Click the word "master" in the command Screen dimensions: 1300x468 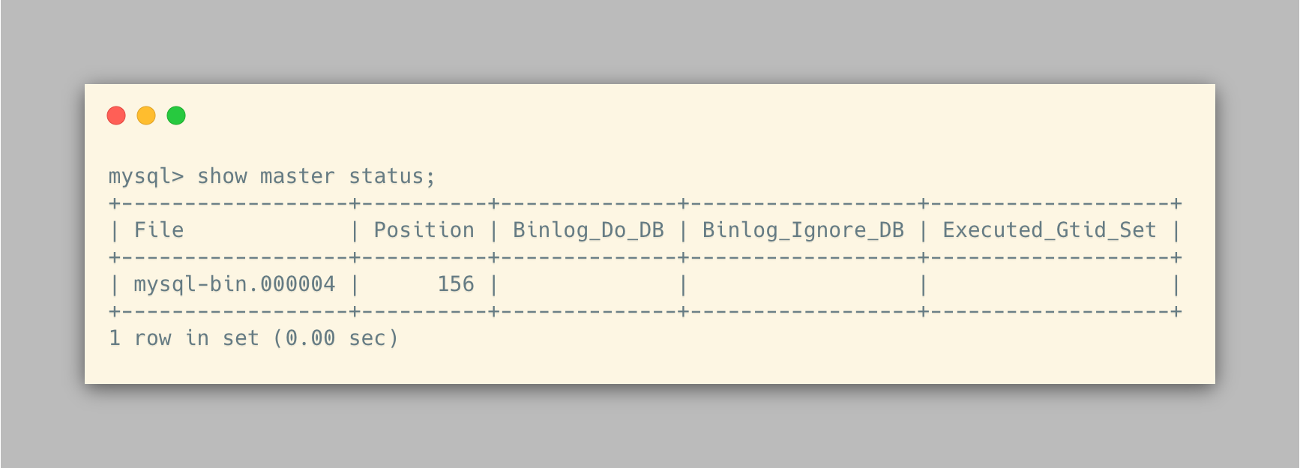pos(298,176)
